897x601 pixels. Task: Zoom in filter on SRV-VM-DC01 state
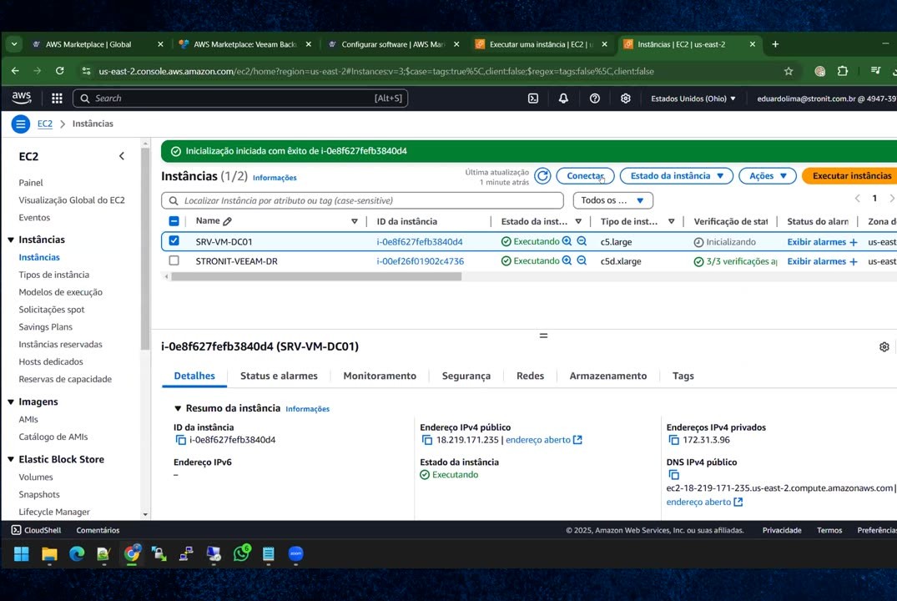[567, 241]
